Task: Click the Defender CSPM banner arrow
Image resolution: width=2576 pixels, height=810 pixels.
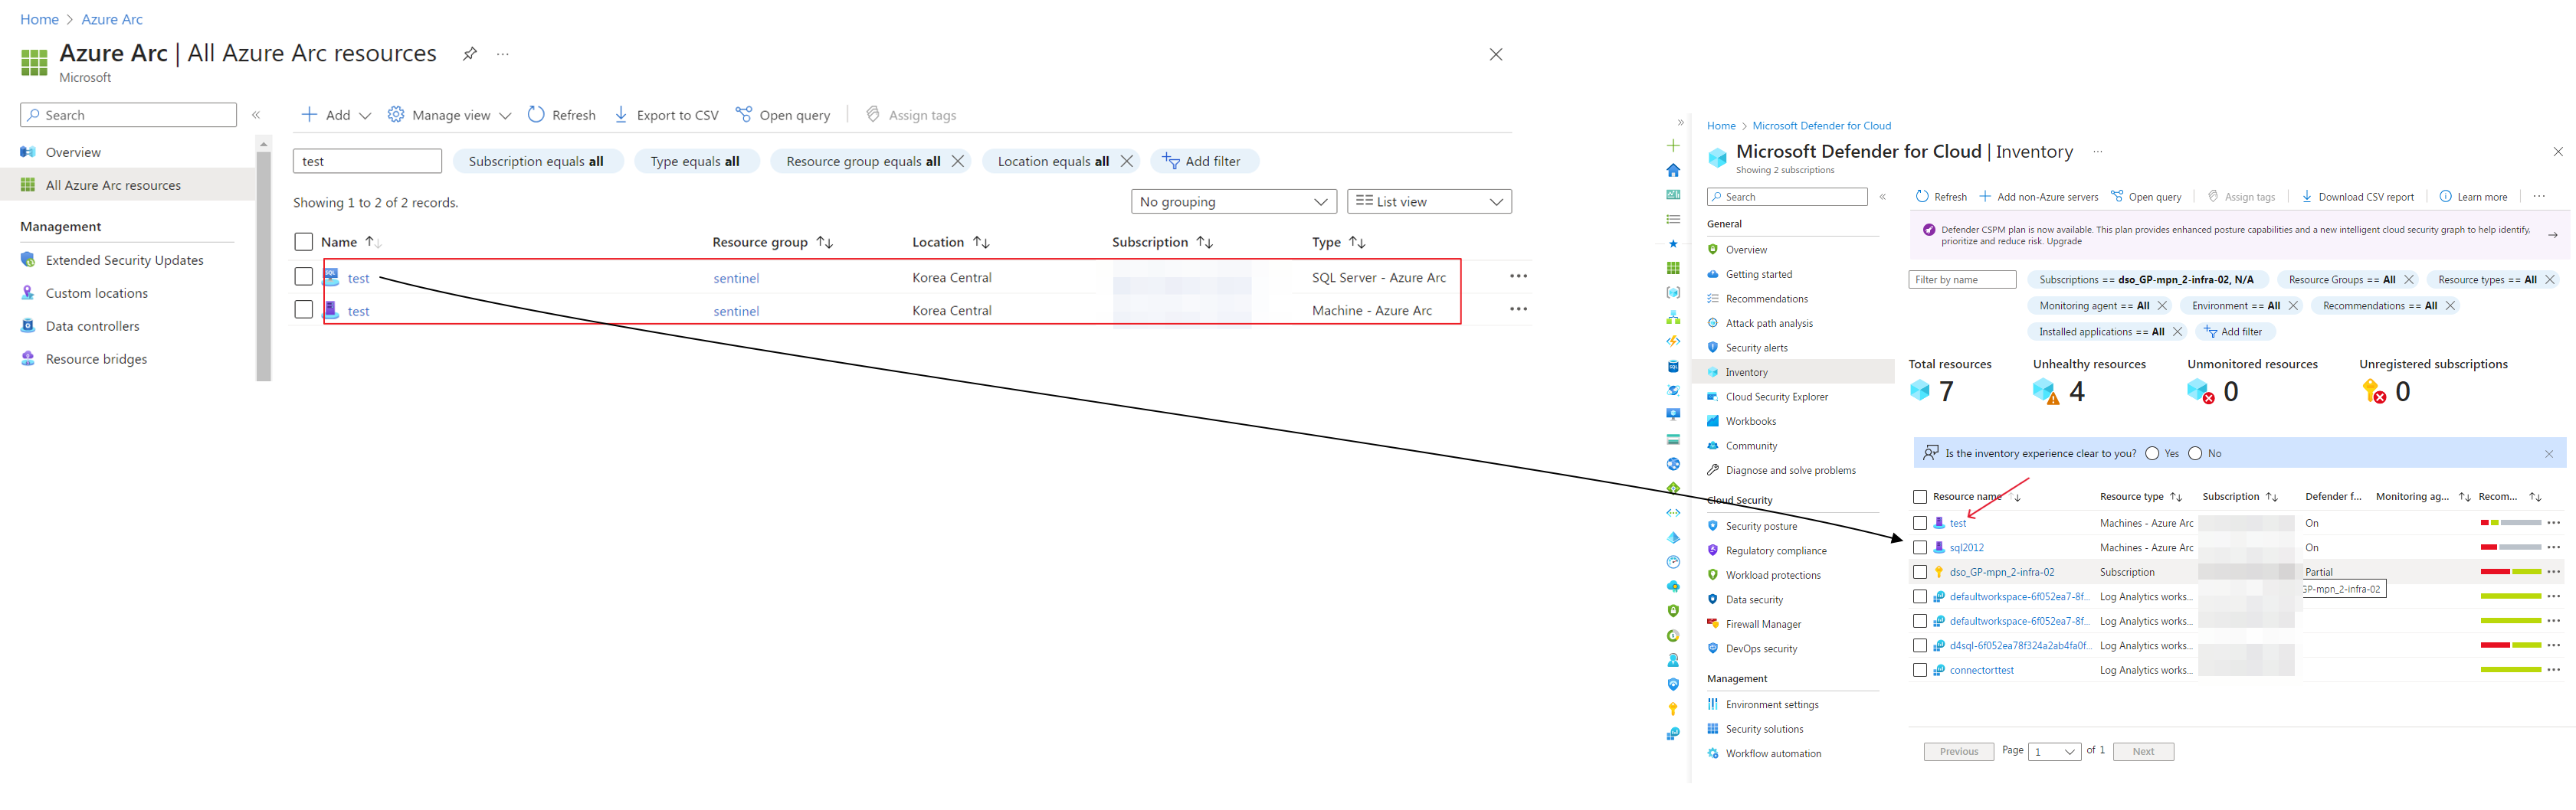Action: pyautogui.click(x=2553, y=235)
